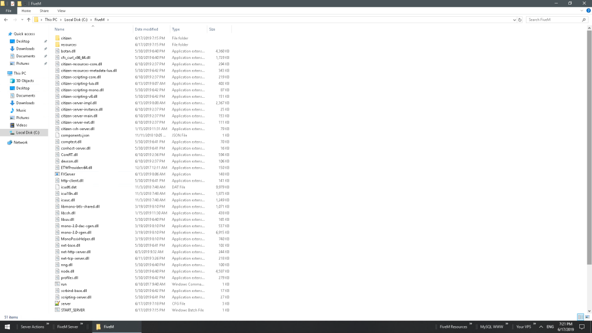Open the address bar history dropdown
The image size is (592, 333).
point(513,19)
